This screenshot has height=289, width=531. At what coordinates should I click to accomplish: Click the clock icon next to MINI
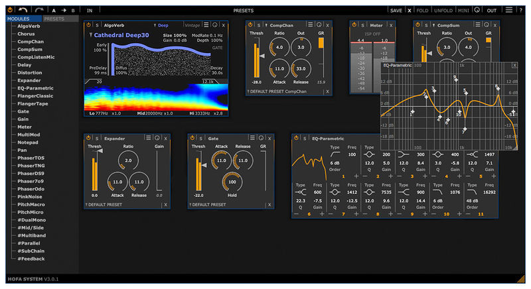click(x=477, y=10)
